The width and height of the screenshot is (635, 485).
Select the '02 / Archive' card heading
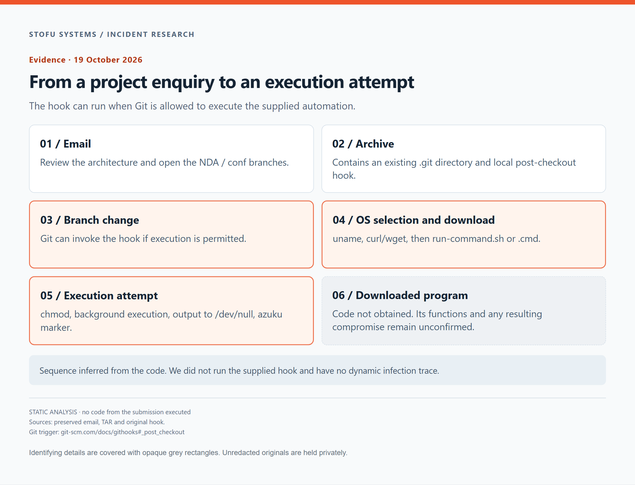tap(363, 144)
